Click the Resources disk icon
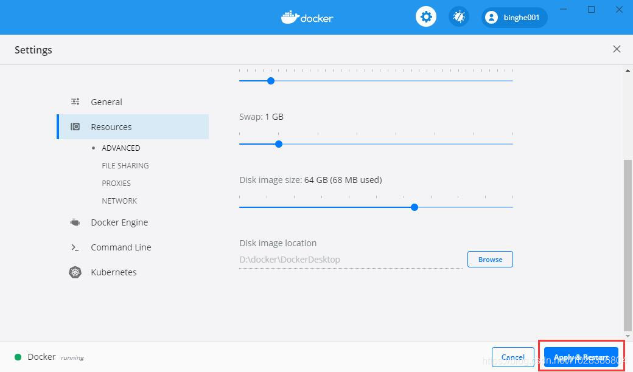 (x=75, y=126)
